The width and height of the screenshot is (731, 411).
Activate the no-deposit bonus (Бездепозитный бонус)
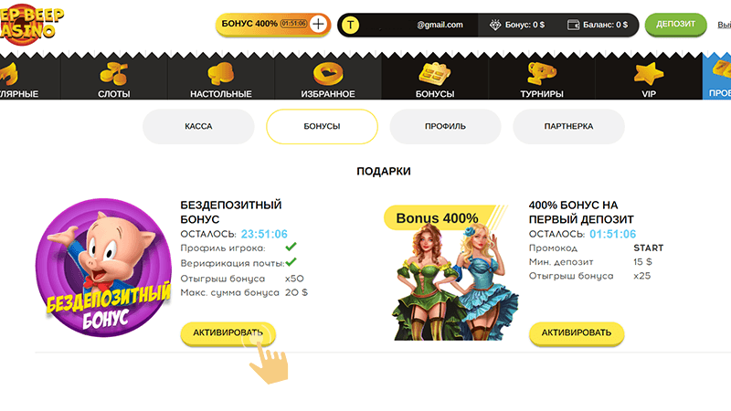[228, 333]
